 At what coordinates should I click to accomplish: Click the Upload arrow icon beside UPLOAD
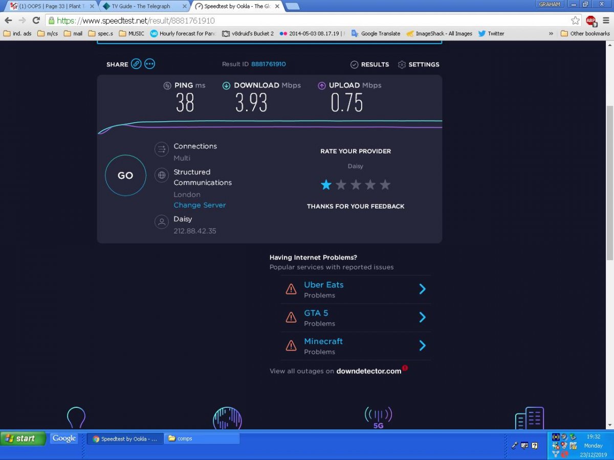[x=321, y=85]
